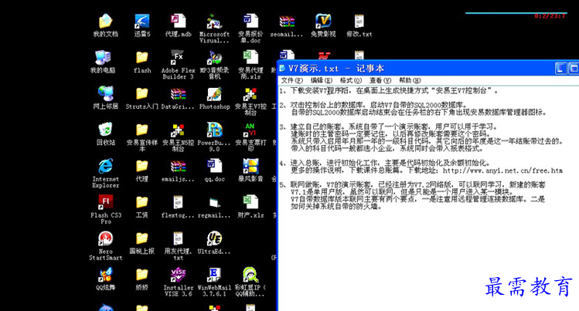The width and height of the screenshot is (579, 311).
Task: Click the PowerBuilder 9.0 desktop icon
Action: 214,130
